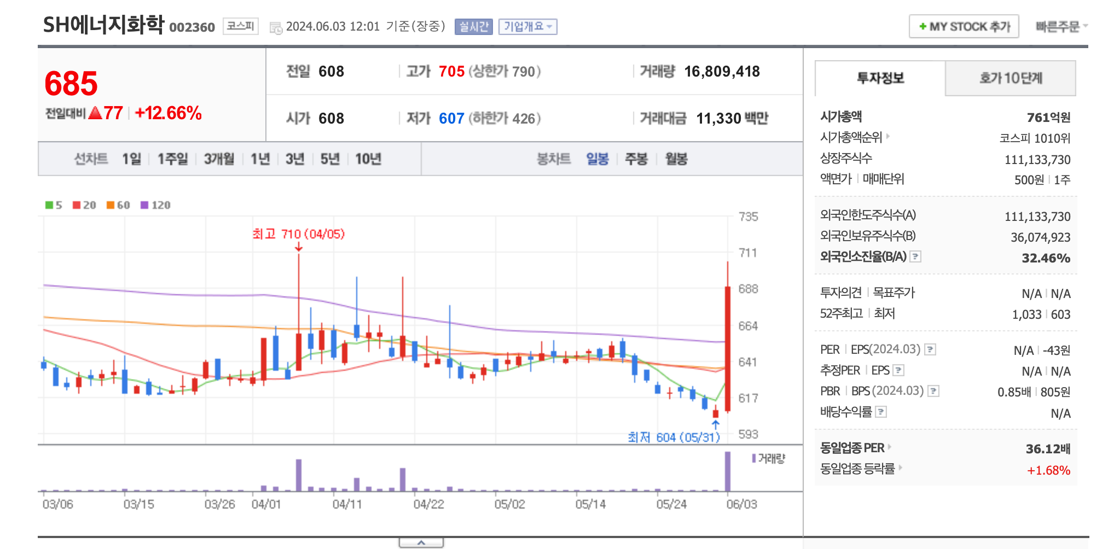This screenshot has width=1114, height=549.
Task: Click help icon next to 배당수익률
Action: pyautogui.click(x=881, y=412)
